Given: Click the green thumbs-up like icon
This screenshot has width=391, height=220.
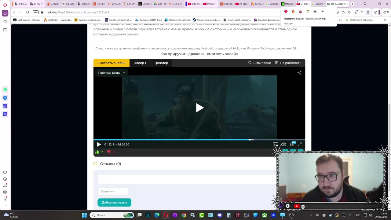Looking at the screenshot, I should [97, 152].
